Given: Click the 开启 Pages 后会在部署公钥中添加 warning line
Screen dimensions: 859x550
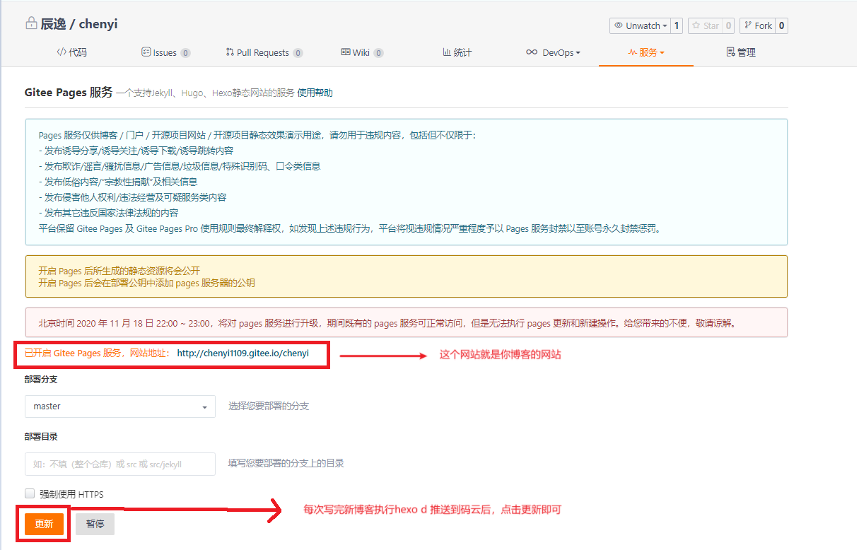Looking at the screenshot, I should click(x=147, y=283).
